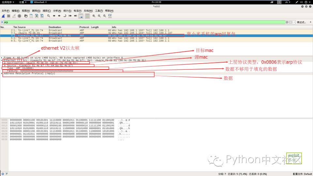This screenshot has height=176, width=313.
Task: Restart the current capture
Action: click(14, 16)
